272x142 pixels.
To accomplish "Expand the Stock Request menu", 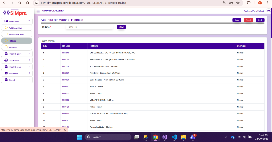I will (x=29, y=54).
